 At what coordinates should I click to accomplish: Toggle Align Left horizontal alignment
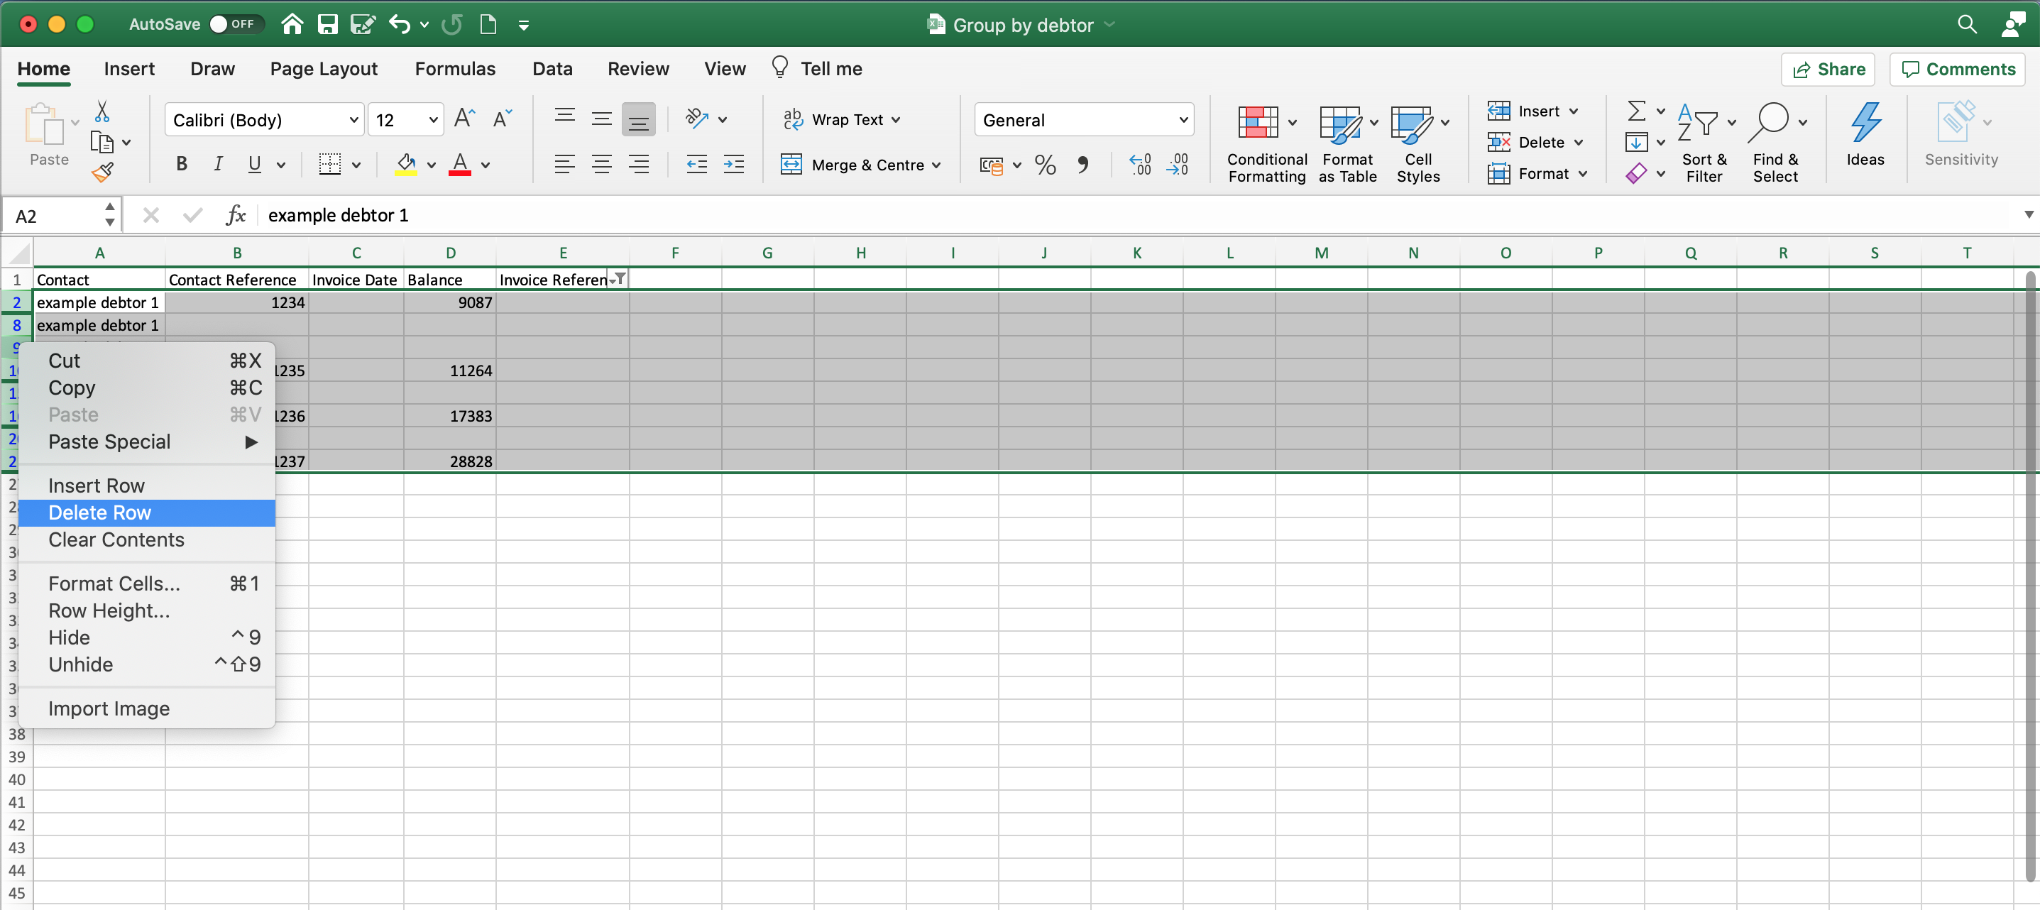click(x=564, y=164)
